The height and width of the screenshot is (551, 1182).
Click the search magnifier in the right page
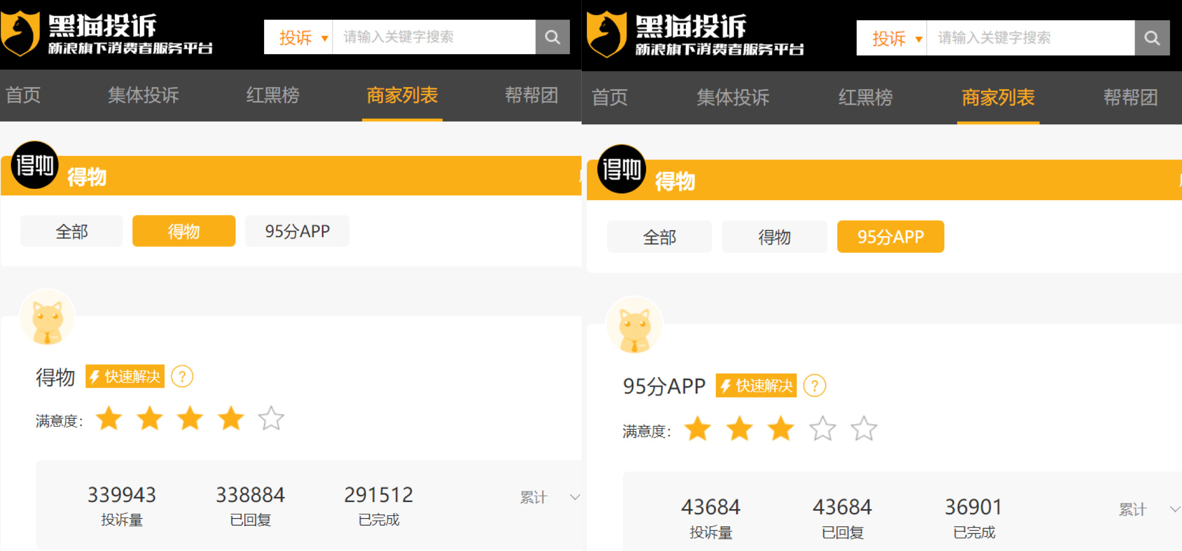1152,38
